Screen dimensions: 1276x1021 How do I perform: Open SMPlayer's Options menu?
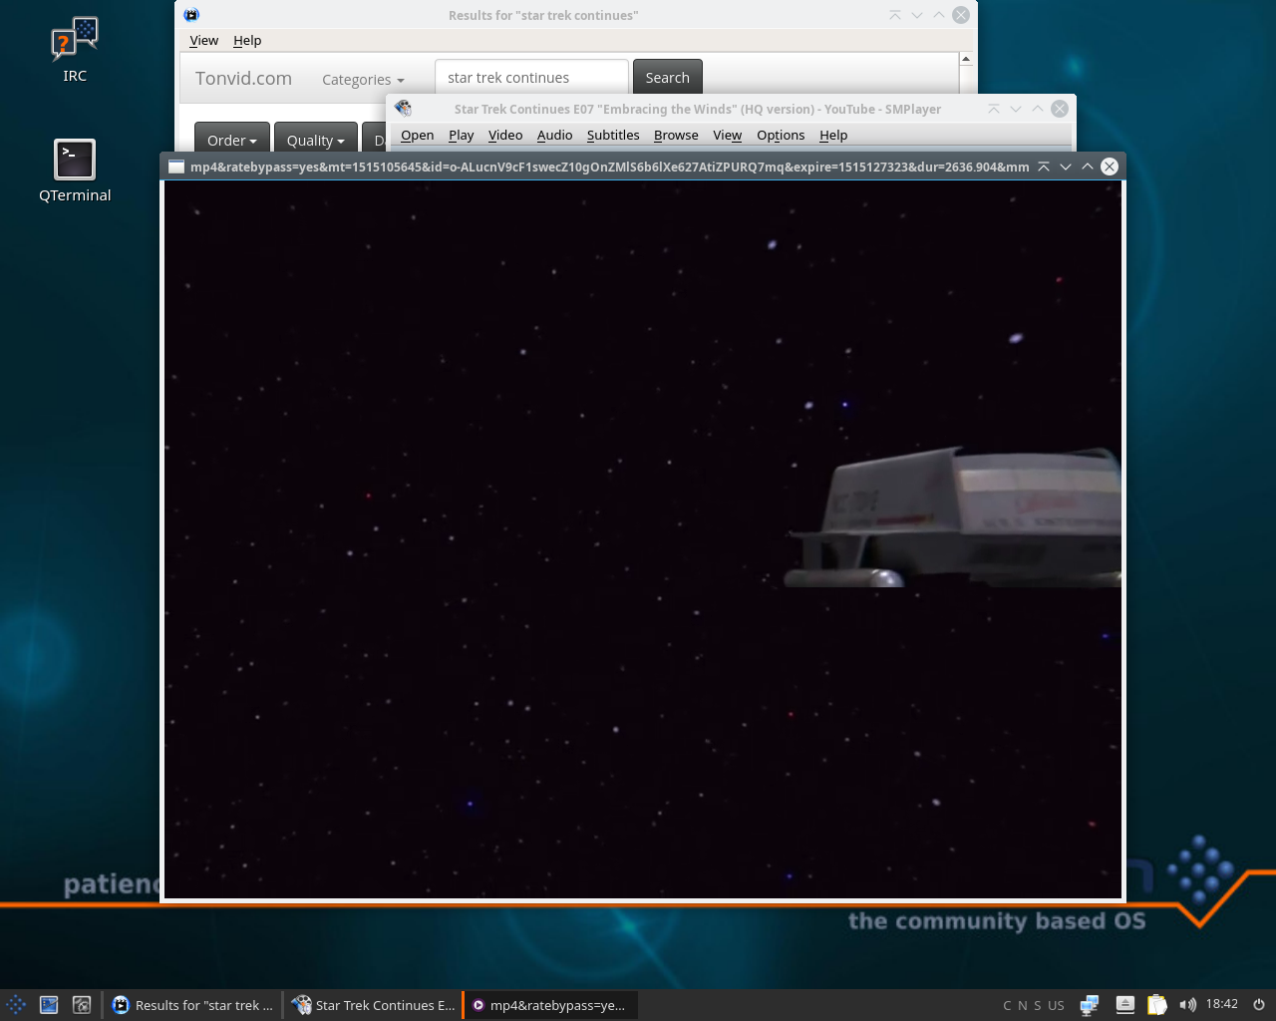781,136
